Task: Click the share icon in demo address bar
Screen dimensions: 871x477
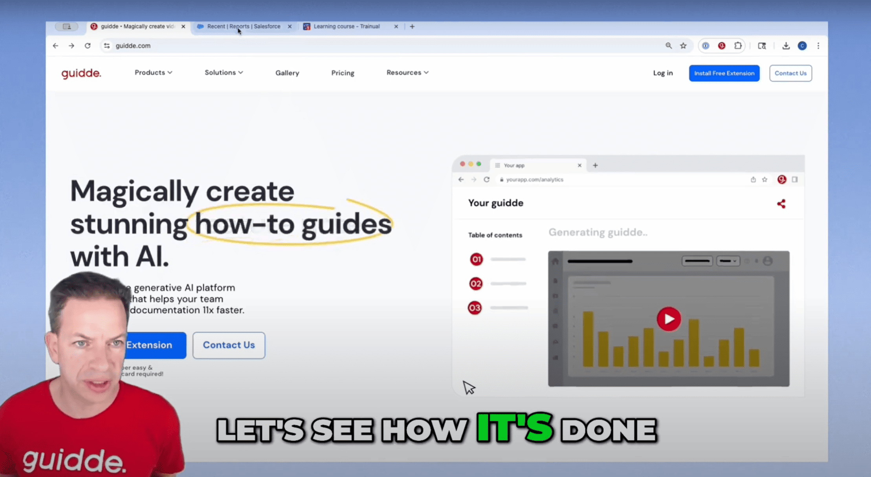Action: tap(753, 180)
